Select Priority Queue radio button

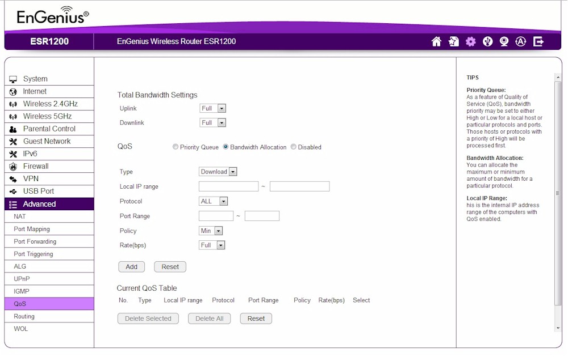click(x=176, y=147)
